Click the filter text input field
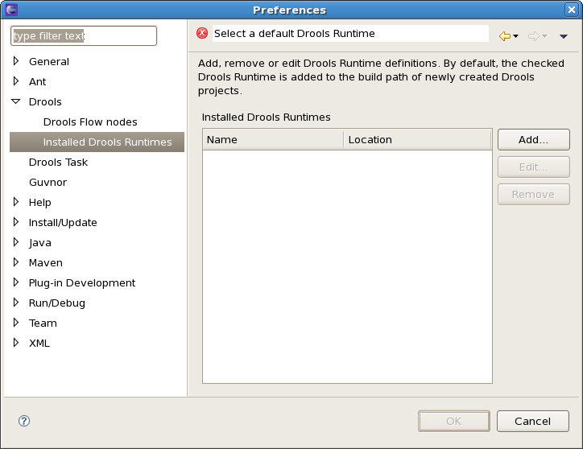The image size is (583, 449). [84, 36]
